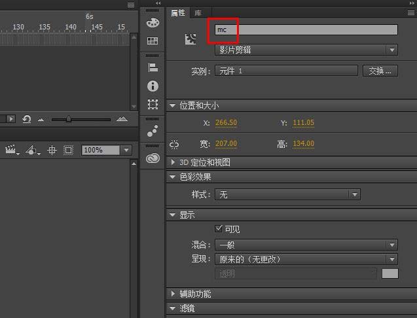This screenshot has width=417, height=318.
Task: Open the Properties panel options menu icon
Action: [x=411, y=13]
